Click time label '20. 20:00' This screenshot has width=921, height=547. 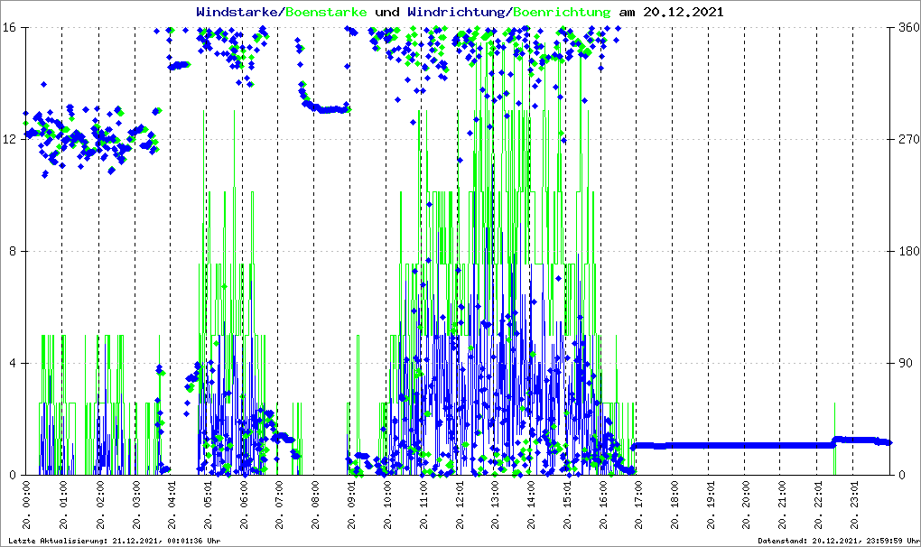746,505
